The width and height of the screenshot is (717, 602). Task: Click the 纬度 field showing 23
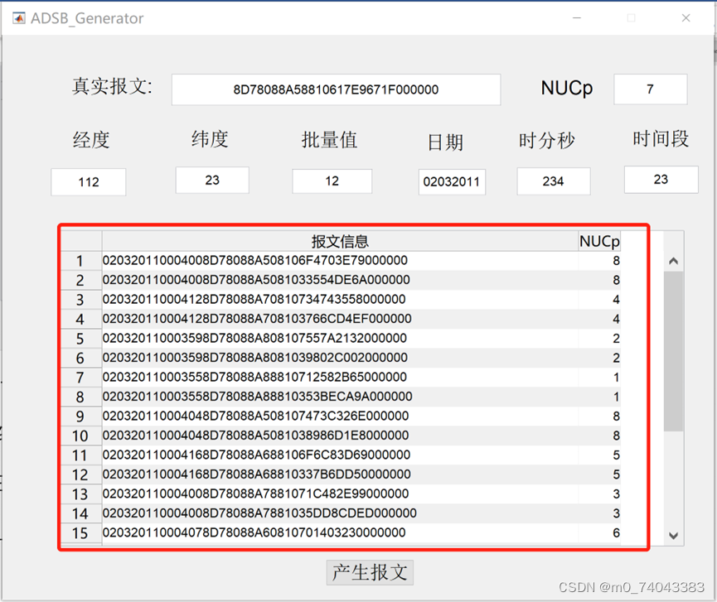click(212, 180)
